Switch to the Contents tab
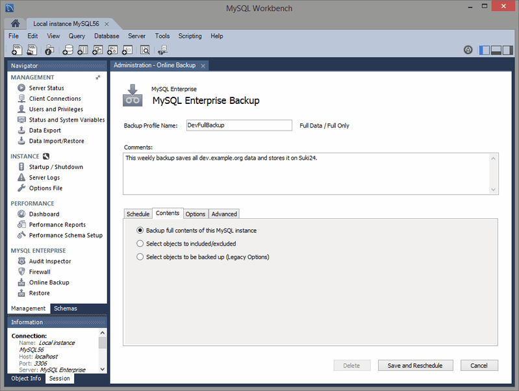This screenshot has width=519, height=391. (x=168, y=213)
